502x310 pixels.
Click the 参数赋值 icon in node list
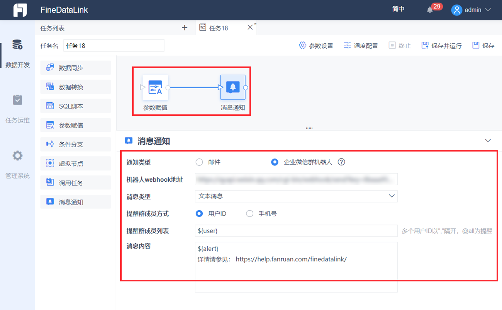click(50, 125)
